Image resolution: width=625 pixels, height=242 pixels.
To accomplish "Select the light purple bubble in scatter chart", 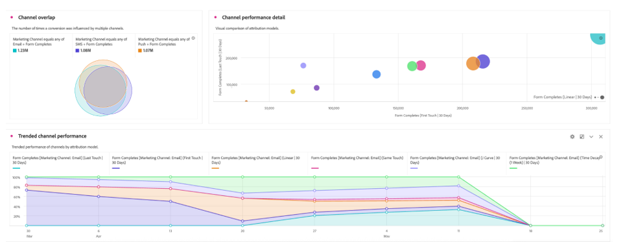I will tap(303, 66).
